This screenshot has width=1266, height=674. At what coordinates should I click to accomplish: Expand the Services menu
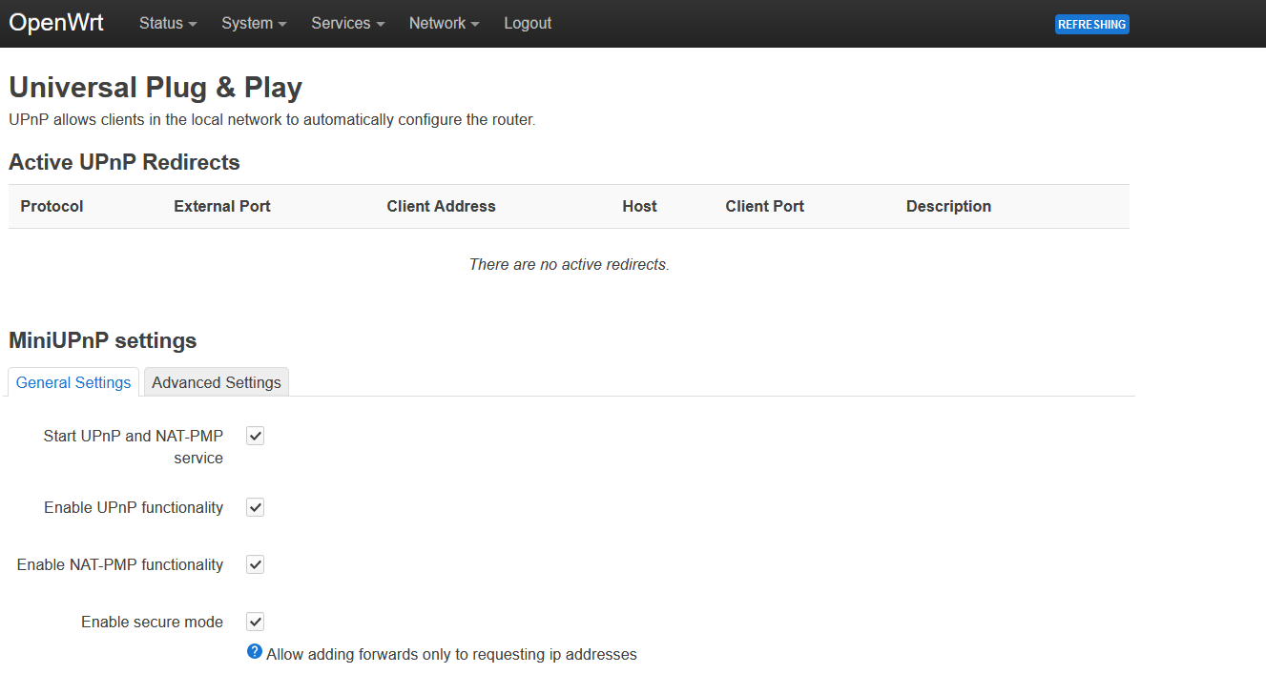click(x=345, y=23)
